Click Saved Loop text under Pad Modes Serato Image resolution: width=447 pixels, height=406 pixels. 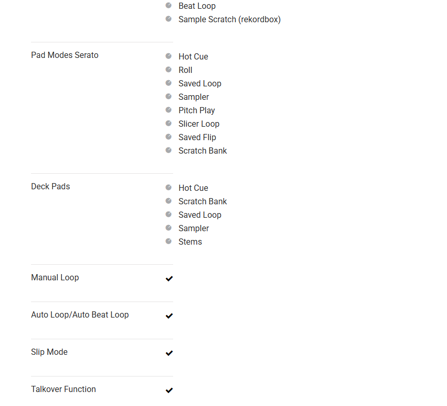[199, 84]
